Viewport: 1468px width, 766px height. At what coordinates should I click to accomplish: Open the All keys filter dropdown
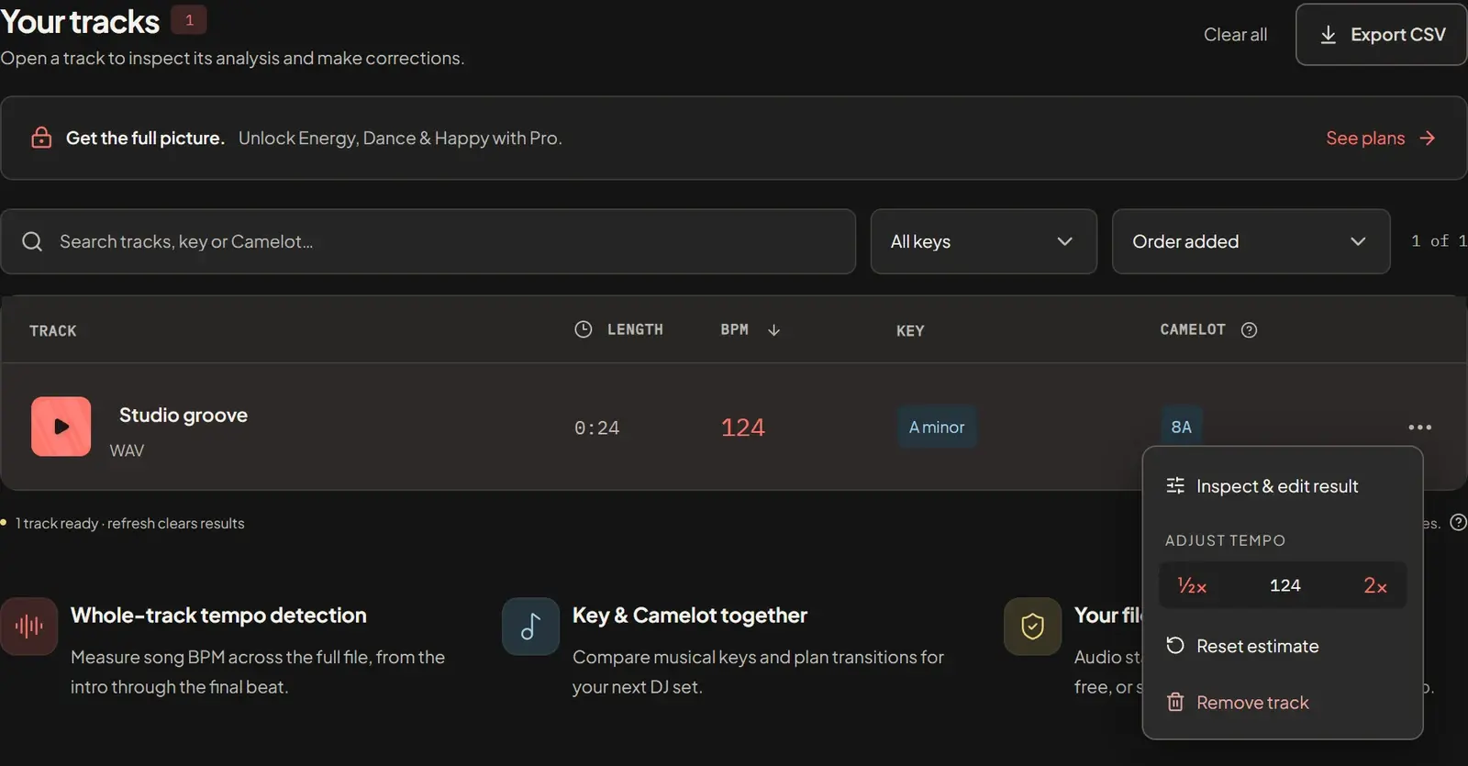pyautogui.click(x=984, y=241)
